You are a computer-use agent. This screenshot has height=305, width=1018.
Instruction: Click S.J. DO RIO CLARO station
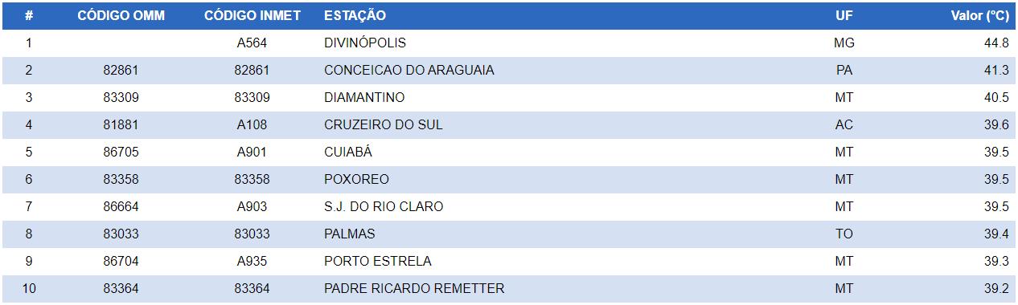pos(384,207)
